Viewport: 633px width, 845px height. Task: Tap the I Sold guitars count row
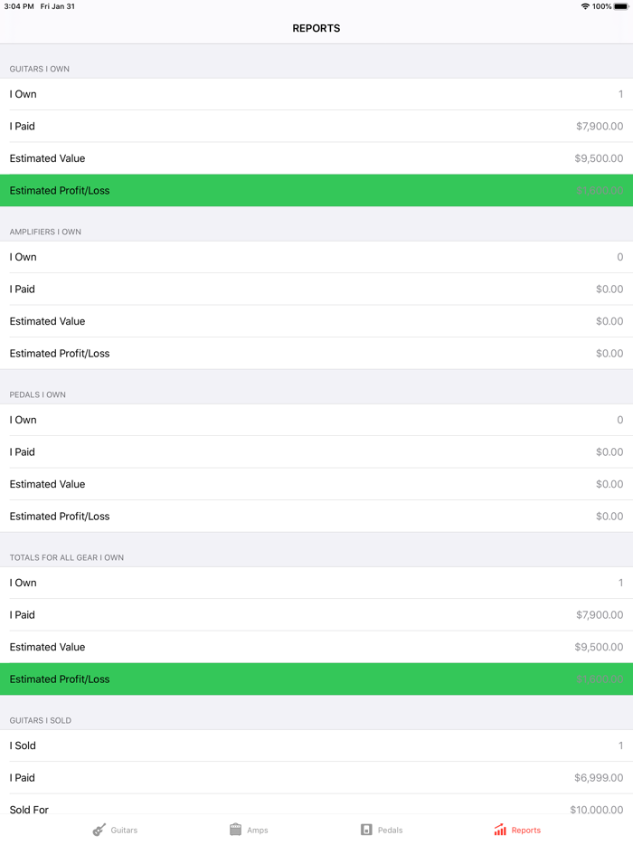[316, 746]
